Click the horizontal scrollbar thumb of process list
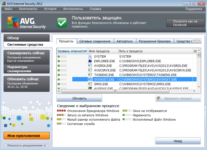 pyautogui.click(x=115, y=91)
